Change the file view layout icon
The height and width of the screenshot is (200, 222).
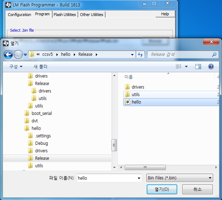pyautogui.click(x=179, y=67)
